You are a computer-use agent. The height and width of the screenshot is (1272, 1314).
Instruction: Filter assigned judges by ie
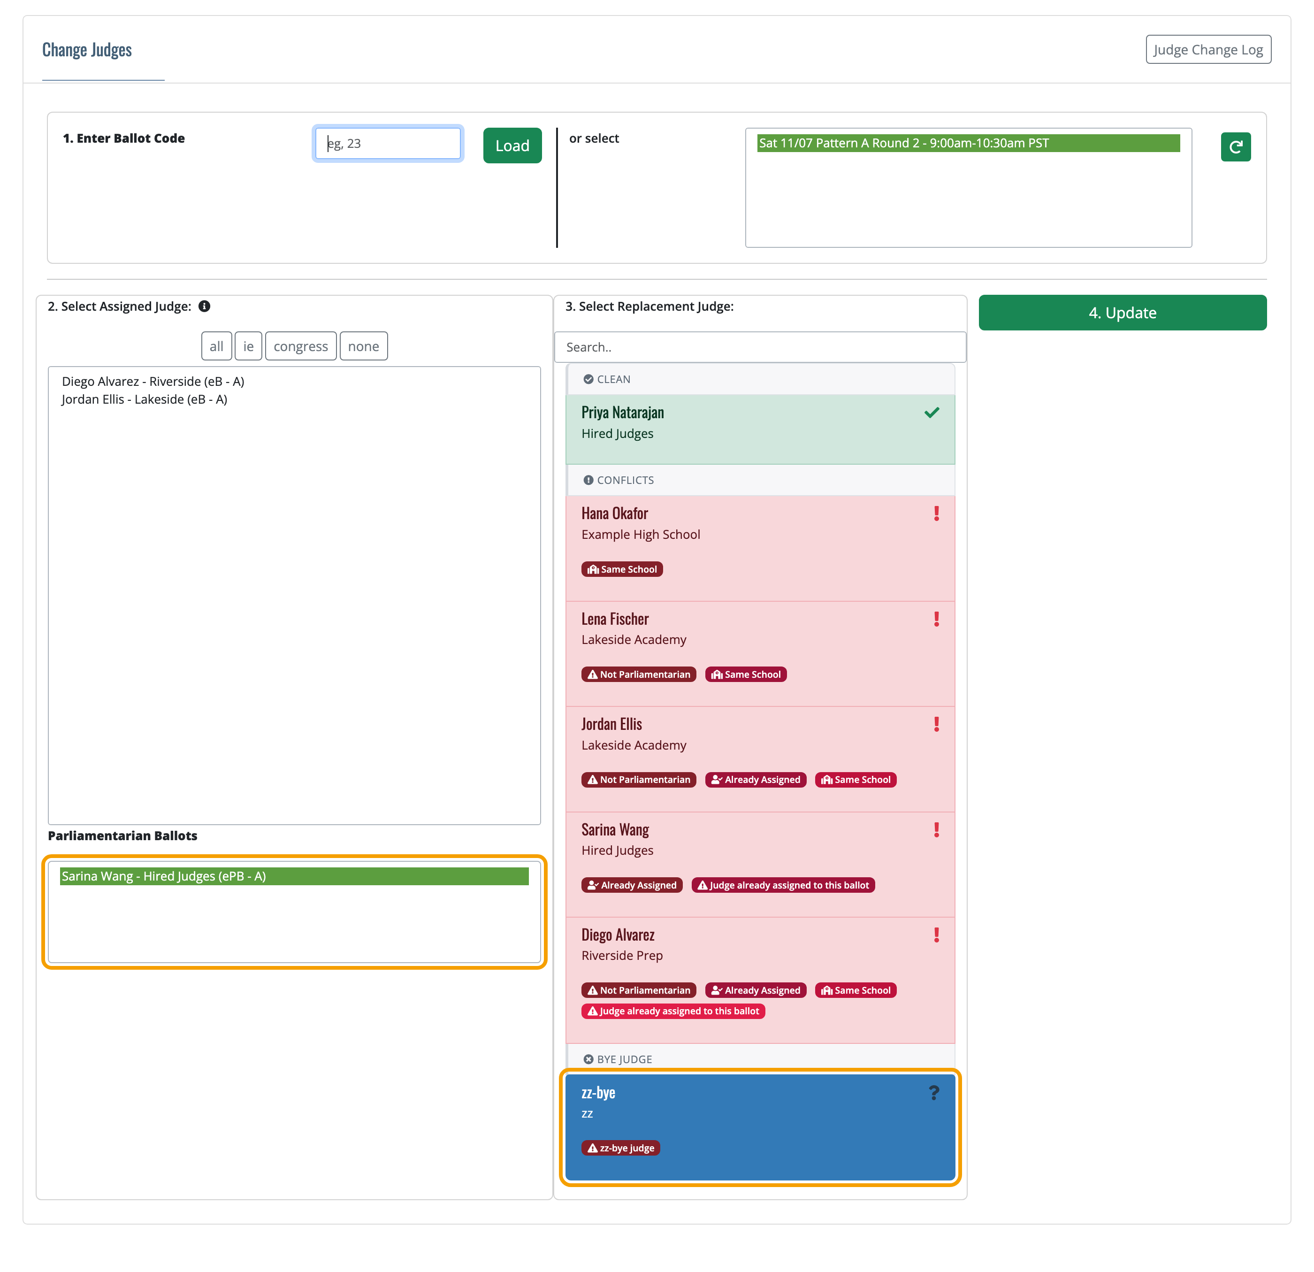(x=248, y=346)
